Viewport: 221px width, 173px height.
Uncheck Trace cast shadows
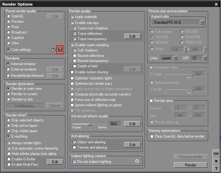tap(75, 28)
